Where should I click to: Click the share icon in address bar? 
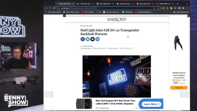tap(154, 8)
